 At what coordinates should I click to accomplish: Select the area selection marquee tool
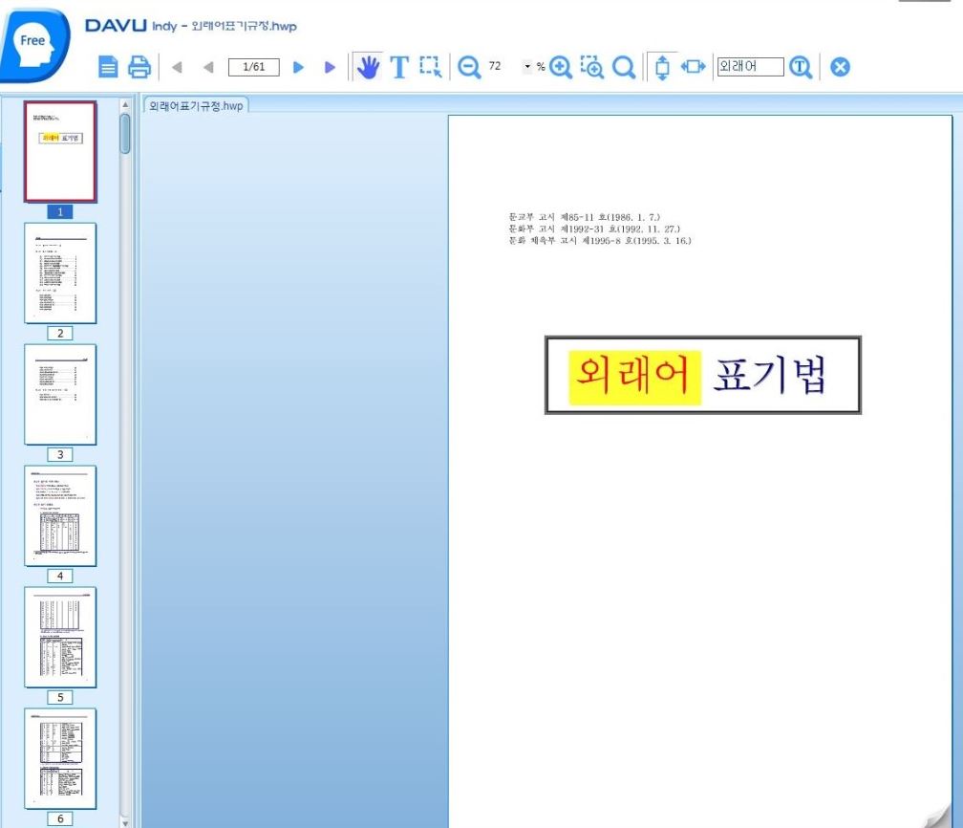(x=430, y=67)
